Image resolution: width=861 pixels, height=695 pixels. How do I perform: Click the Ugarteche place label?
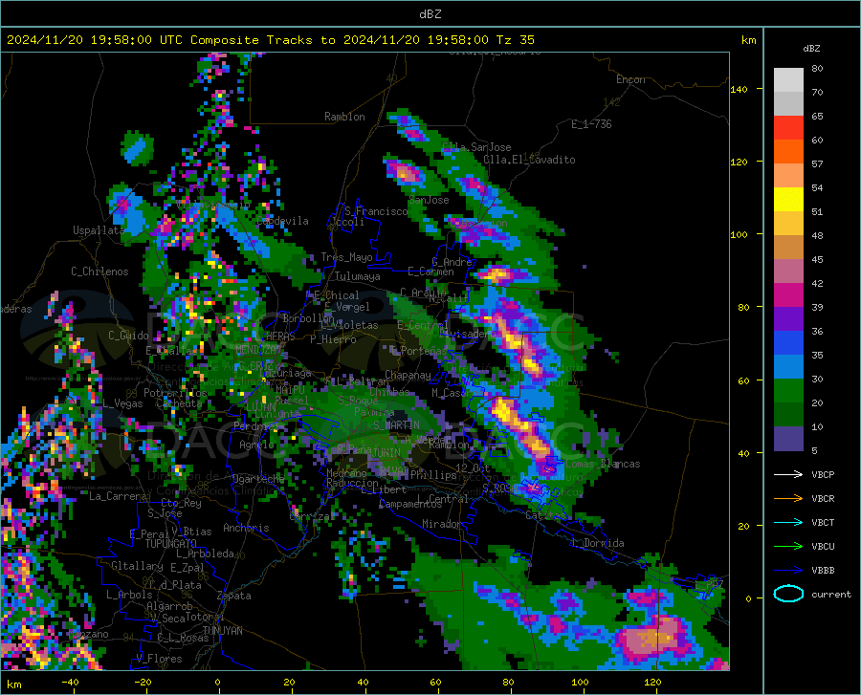click(x=258, y=479)
